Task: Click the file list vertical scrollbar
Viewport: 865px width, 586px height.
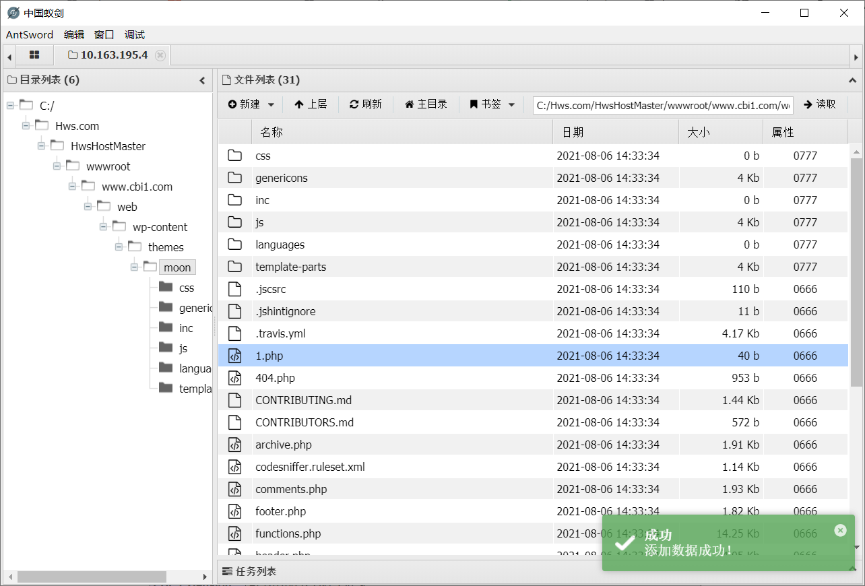Action: [x=856, y=272]
